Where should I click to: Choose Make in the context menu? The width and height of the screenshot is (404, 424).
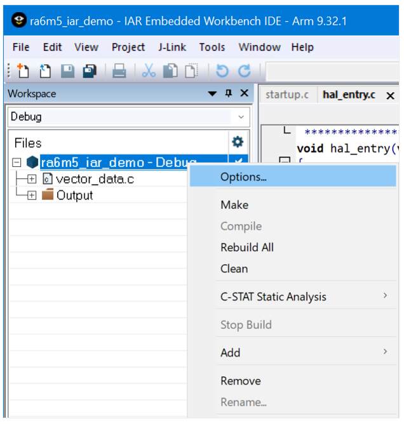click(x=293, y=205)
